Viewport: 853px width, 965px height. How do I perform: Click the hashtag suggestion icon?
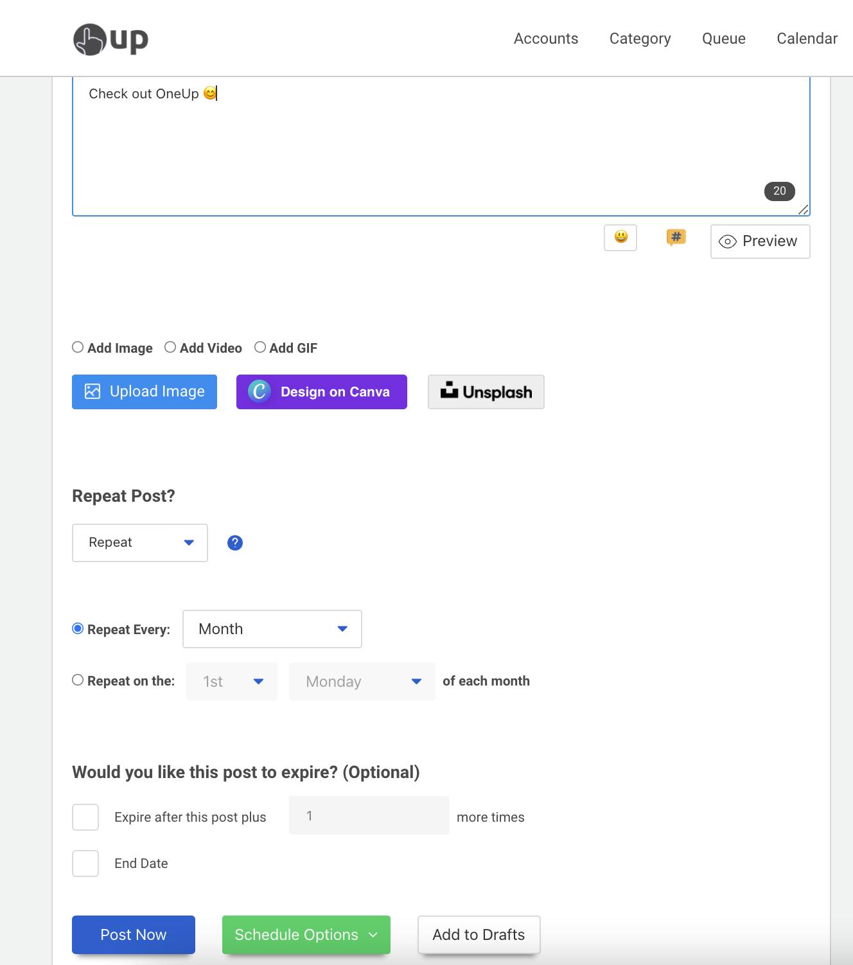pos(675,237)
